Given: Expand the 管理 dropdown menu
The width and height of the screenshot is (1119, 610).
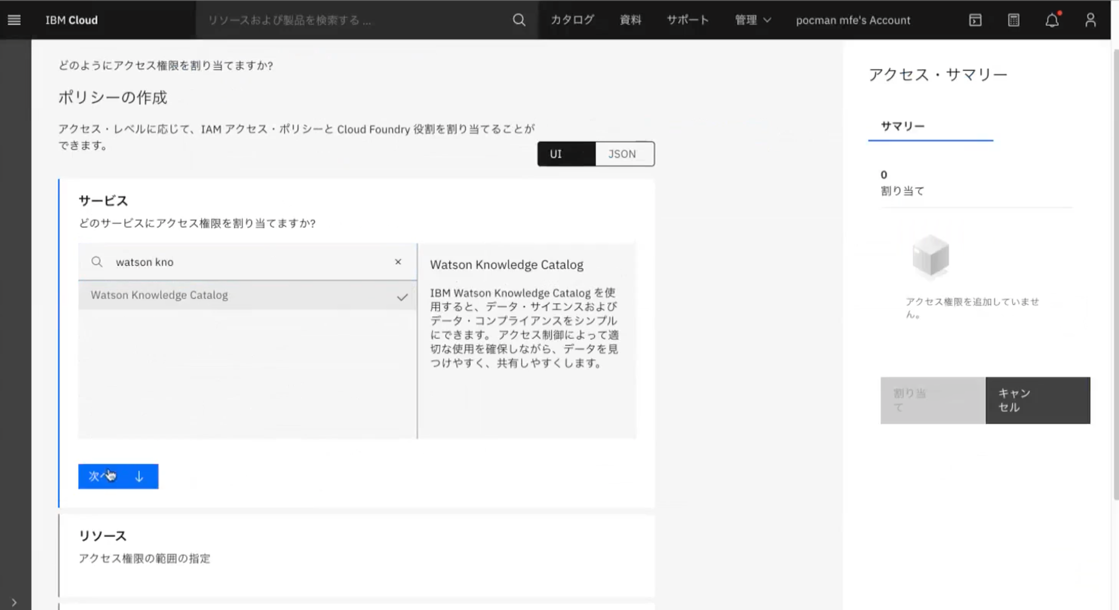Looking at the screenshot, I should point(752,20).
